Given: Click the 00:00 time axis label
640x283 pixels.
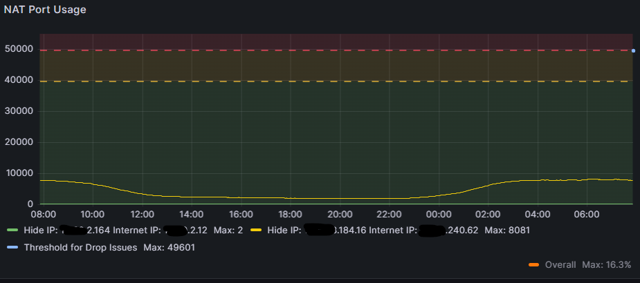Looking at the screenshot, I should [439, 214].
